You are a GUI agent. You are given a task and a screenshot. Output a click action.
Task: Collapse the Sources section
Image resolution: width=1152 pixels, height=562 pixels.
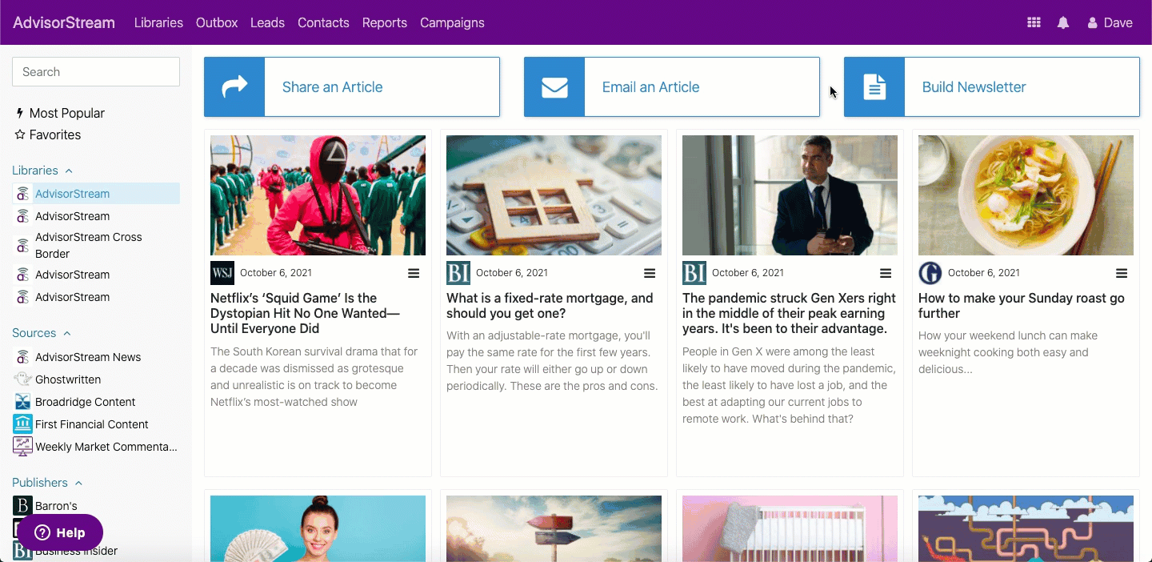(x=42, y=333)
